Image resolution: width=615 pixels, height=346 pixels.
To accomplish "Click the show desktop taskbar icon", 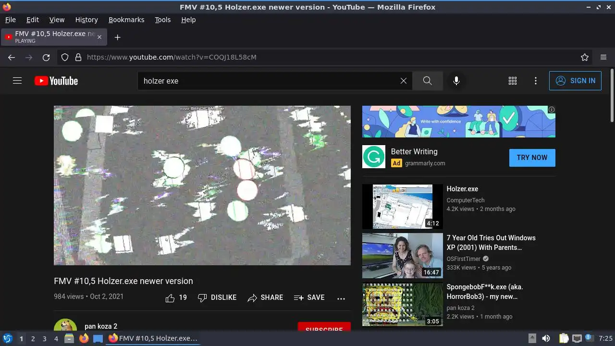I will [98, 338].
